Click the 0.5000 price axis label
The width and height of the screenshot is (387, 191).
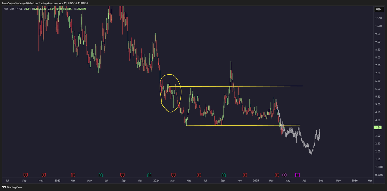[x=379, y=175]
